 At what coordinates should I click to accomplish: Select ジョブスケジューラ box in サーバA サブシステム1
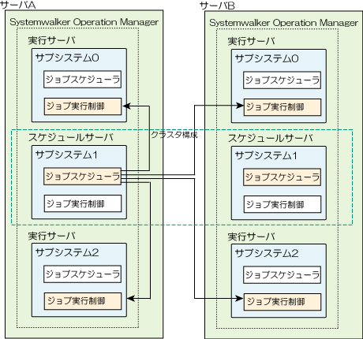83,176
